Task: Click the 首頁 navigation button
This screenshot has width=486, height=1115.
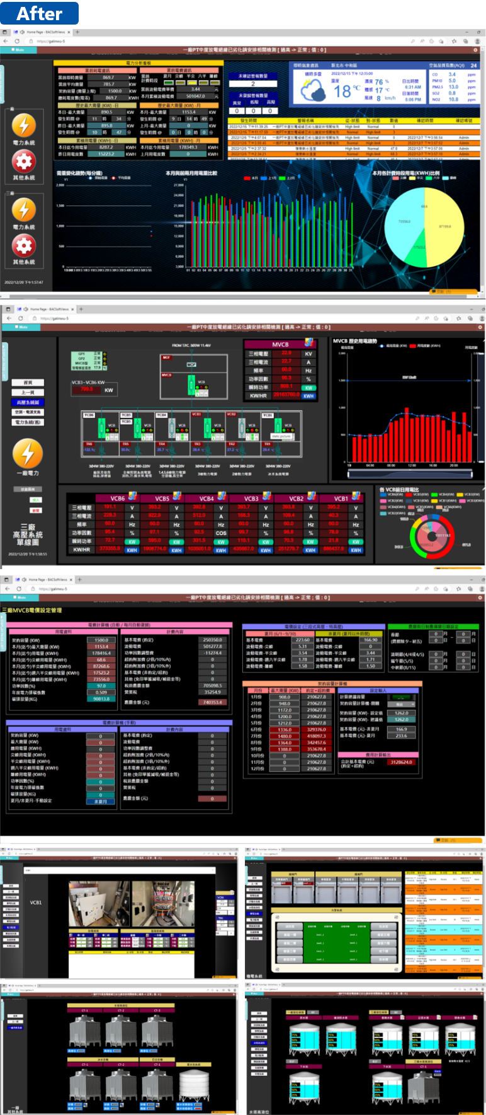Action: [x=28, y=383]
